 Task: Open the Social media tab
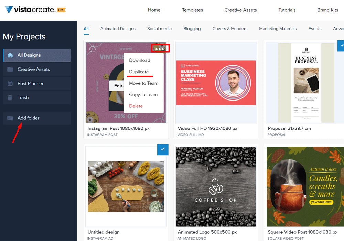(159, 29)
